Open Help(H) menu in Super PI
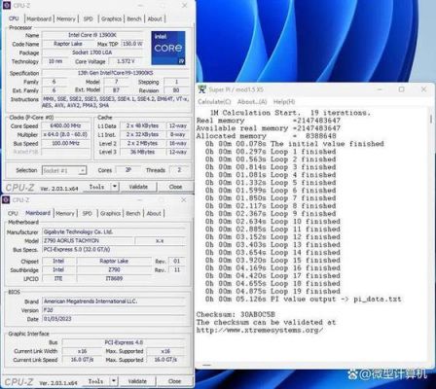This screenshot has width=436, height=389. [284, 102]
